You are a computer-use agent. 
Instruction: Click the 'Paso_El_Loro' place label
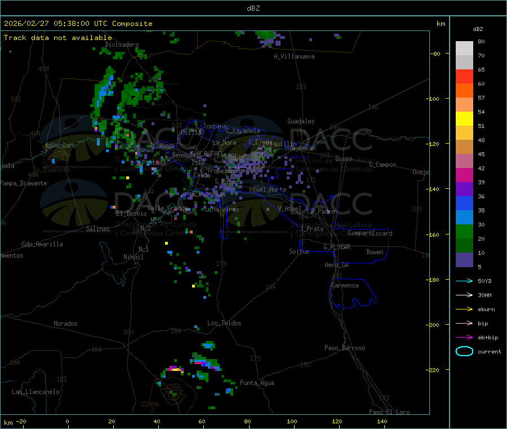tap(389, 412)
